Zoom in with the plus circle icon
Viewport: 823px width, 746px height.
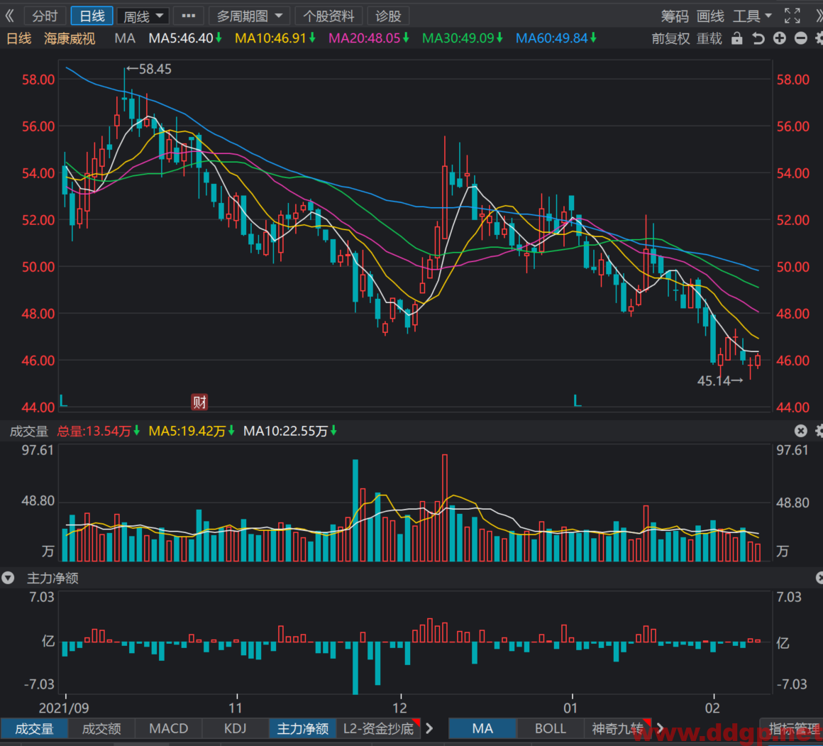click(780, 38)
